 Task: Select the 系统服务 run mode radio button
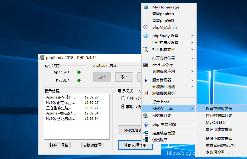[x=123, y=98]
